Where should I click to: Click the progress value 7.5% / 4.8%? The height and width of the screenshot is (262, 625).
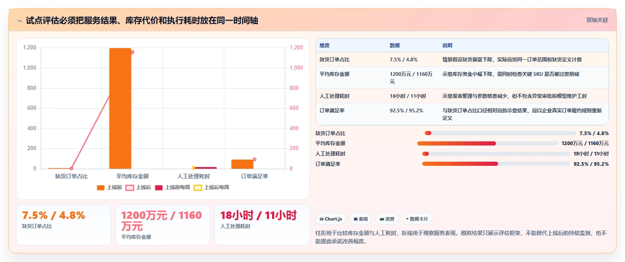[594, 133]
